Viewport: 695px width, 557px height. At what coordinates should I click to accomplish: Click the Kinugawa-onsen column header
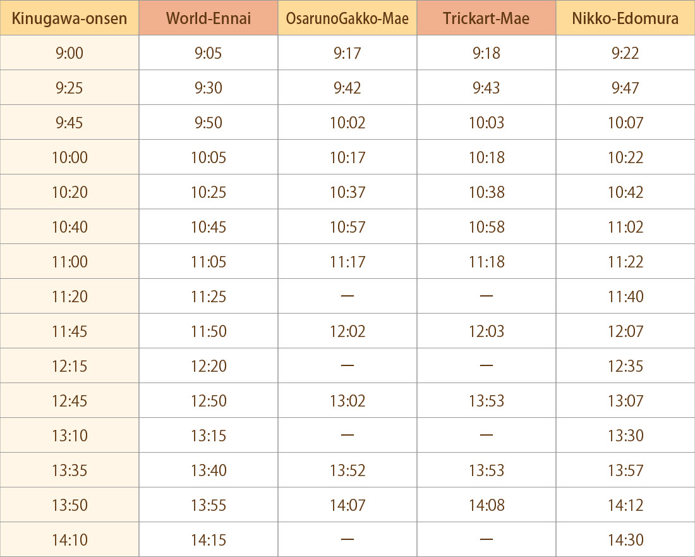pos(69,18)
